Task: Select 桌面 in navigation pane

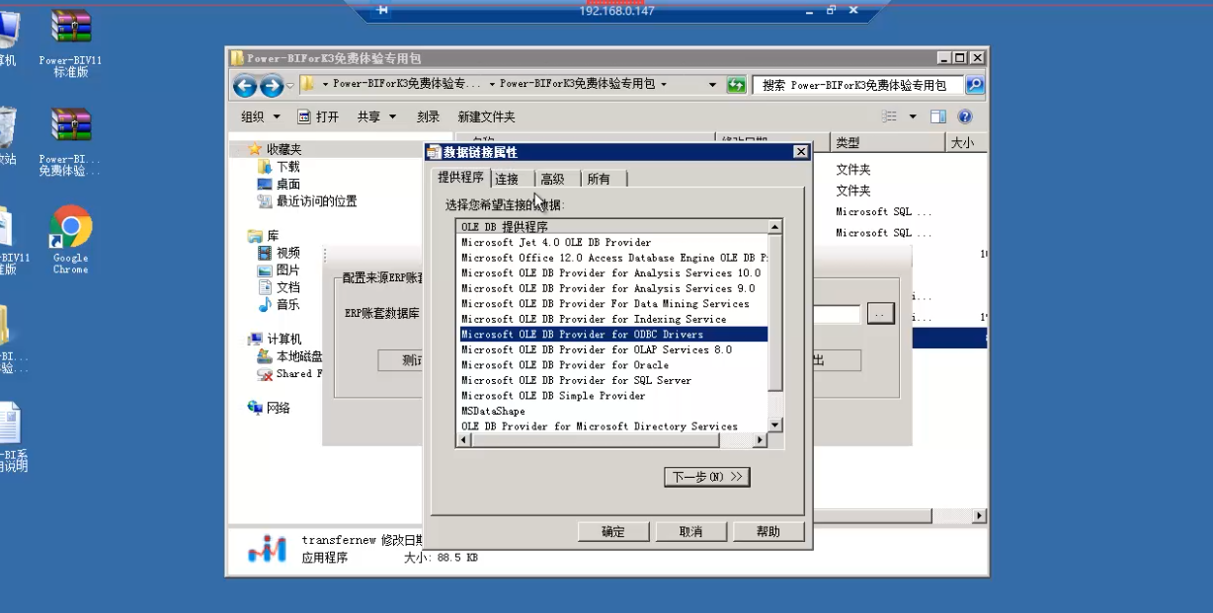Action: click(279, 184)
